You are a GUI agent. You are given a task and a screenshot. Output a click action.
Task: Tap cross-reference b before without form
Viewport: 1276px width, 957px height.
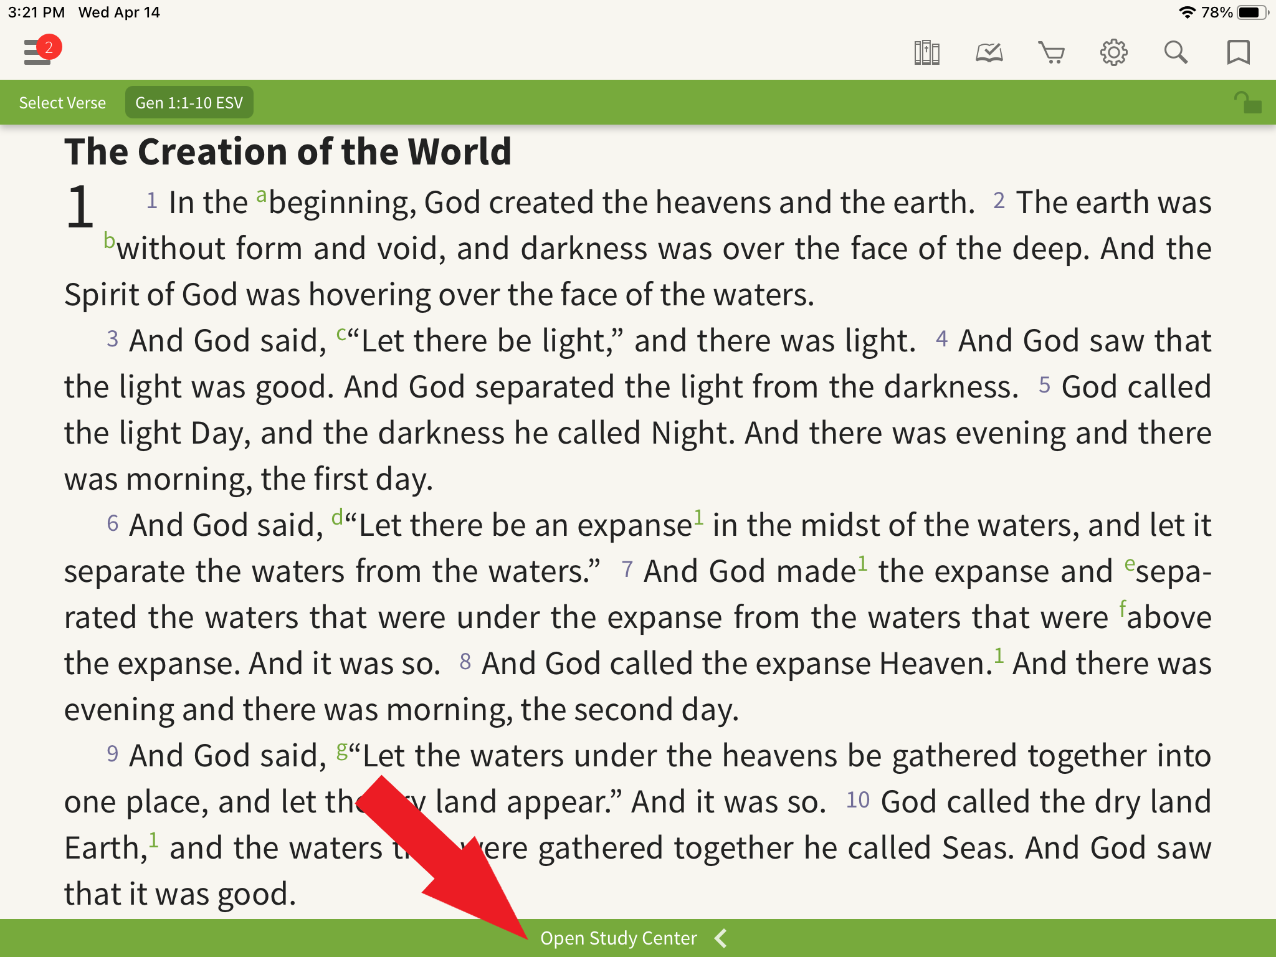[x=109, y=240]
